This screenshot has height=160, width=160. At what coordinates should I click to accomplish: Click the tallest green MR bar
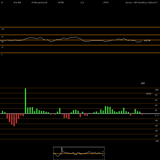coord(26,101)
